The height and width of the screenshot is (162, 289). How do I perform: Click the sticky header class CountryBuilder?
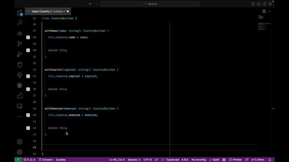tap(59, 18)
